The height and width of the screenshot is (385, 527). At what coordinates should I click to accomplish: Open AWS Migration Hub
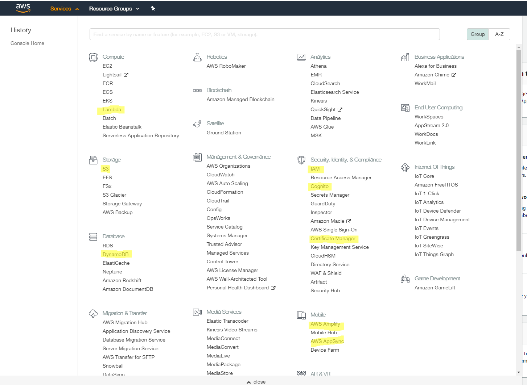point(125,323)
